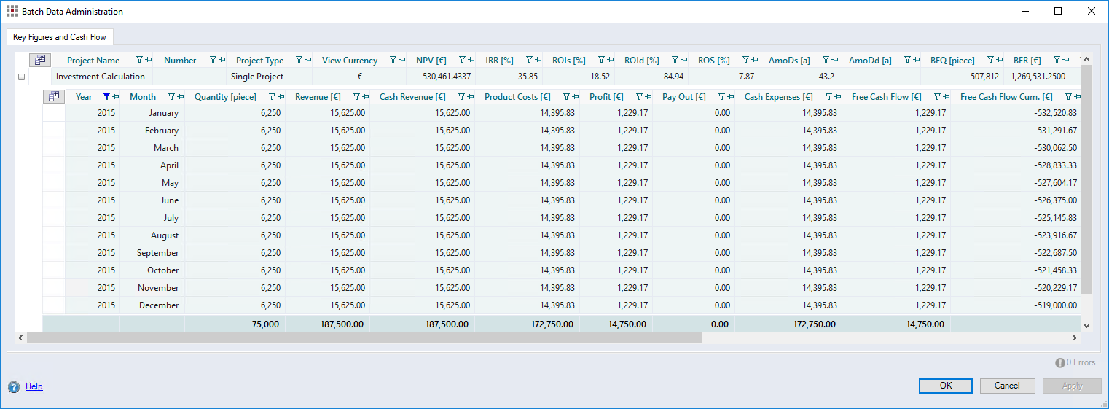Open filter dropdown for Quantity [piece] column

tap(272, 97)
